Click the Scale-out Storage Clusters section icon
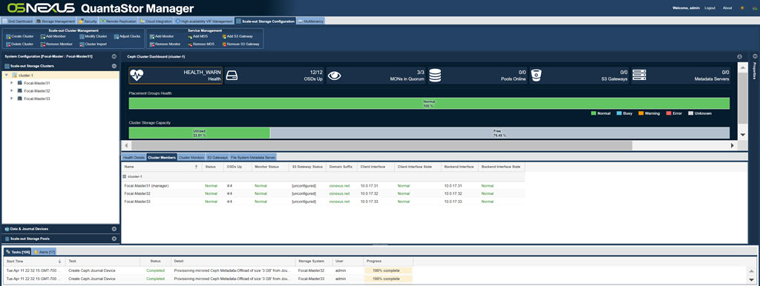Image resolution: width=760 pixels, height=286 pixels. [7, 66]
